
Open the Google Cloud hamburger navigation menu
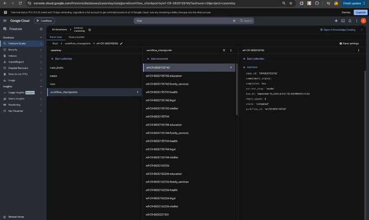(x=5, y=21)
